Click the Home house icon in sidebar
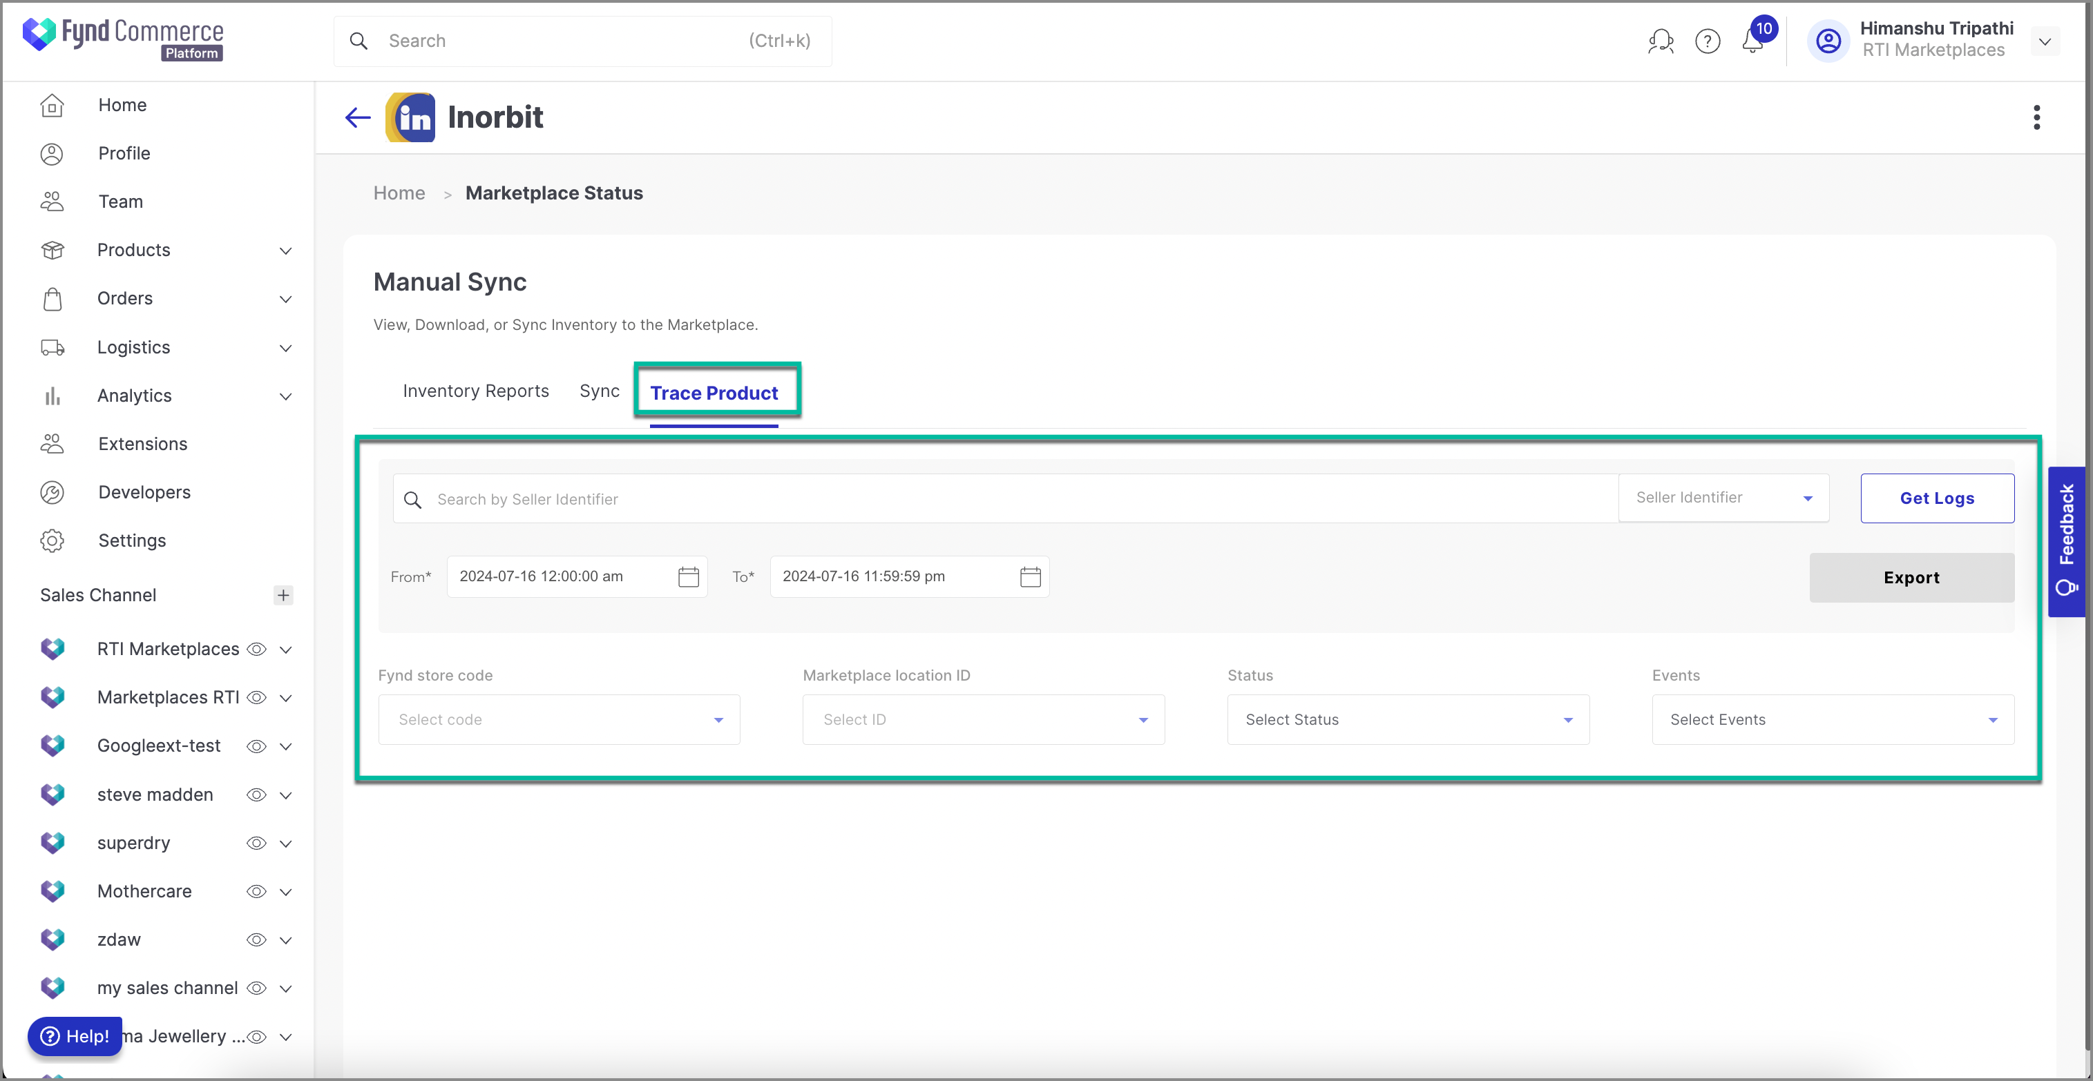This screenshot has height=1081, width=2093. (x=52, y=106)
